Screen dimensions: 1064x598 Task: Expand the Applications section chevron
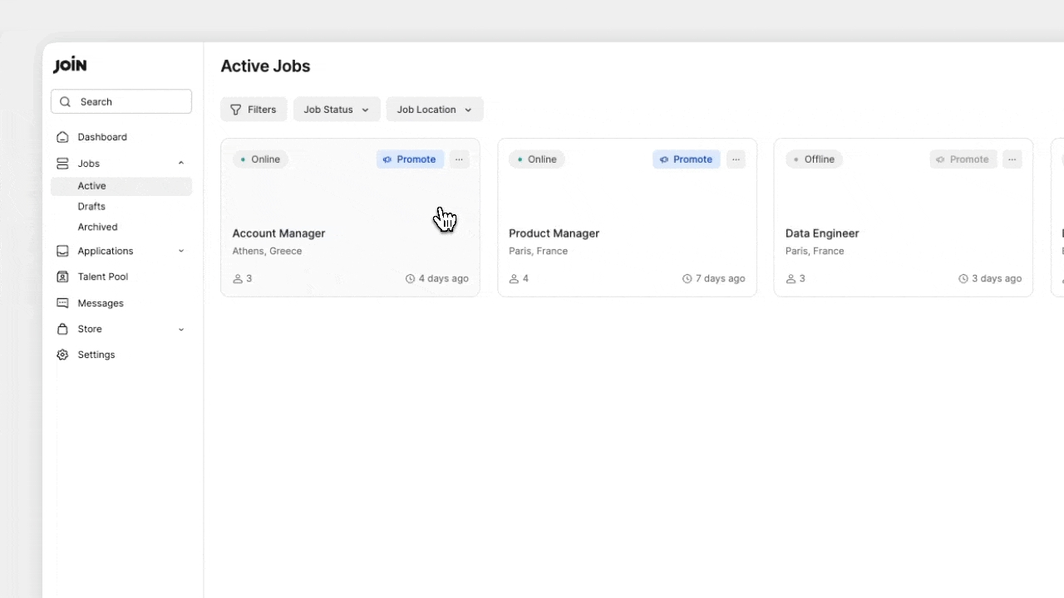click(x=181, y=251)
